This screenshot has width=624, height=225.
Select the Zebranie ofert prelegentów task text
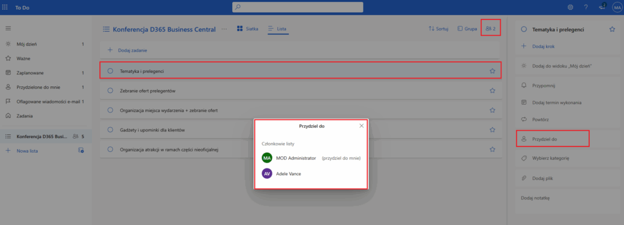click(x=147, y=91)
